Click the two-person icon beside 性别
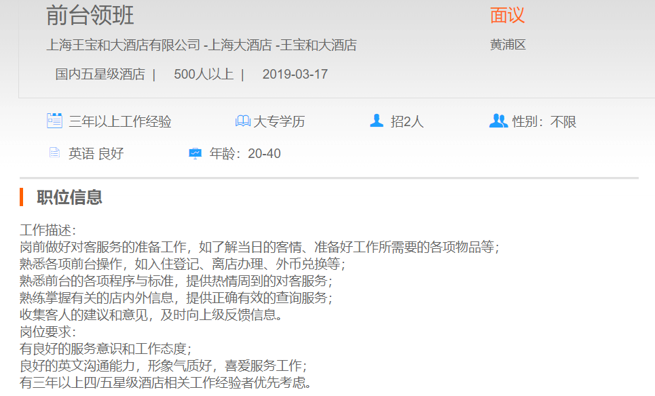The width and height of the screenshot is (655, 396). coord(498,121)
